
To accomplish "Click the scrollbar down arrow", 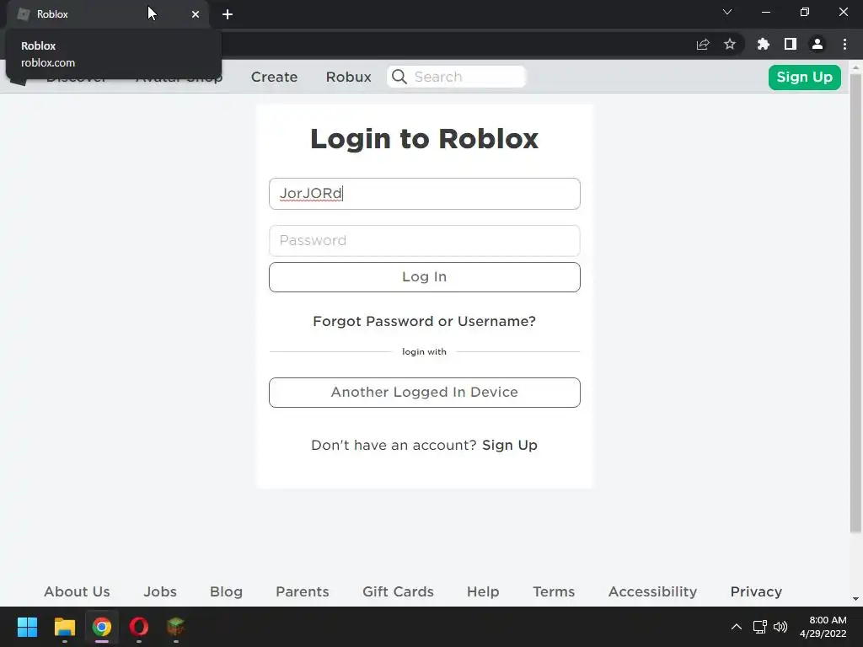I will [x=855, y=599].
